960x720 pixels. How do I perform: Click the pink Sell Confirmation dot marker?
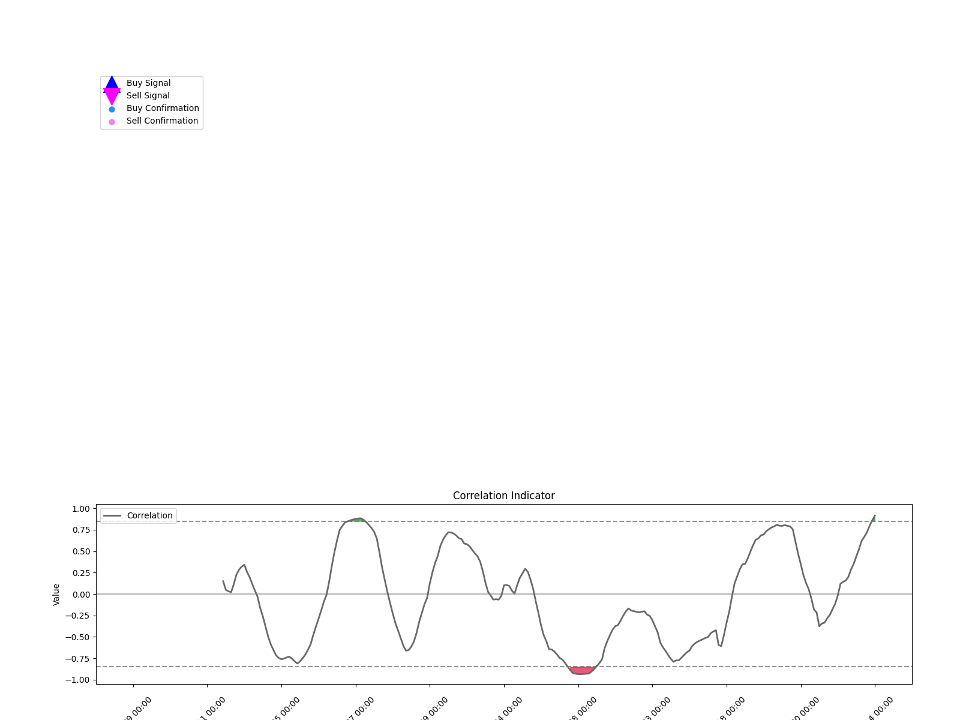point(111,121)
